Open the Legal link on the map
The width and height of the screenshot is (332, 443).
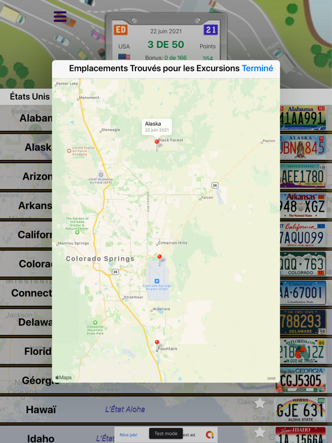pos(271,378)
